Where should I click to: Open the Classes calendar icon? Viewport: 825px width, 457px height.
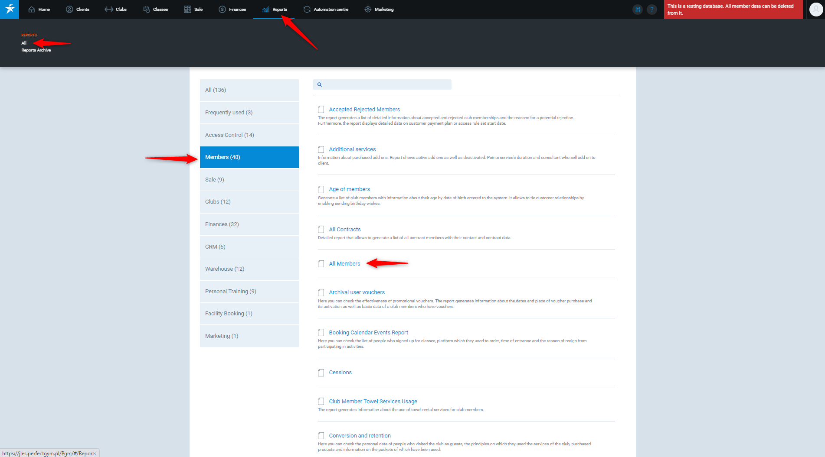click(147, 10)
